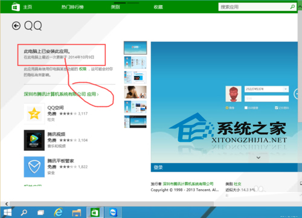Click the 腾讯视频 app icon
The height and width of the screenshot is (218, 302).
pyautogui.click(x=34, y=140)
